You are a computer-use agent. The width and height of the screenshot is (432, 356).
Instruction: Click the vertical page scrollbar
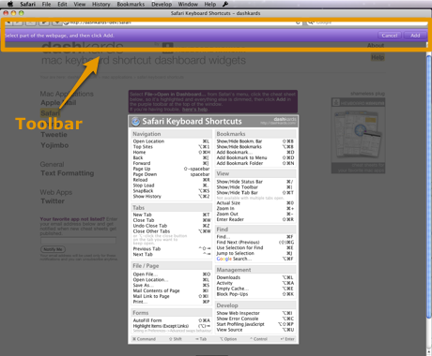(429, 187)
